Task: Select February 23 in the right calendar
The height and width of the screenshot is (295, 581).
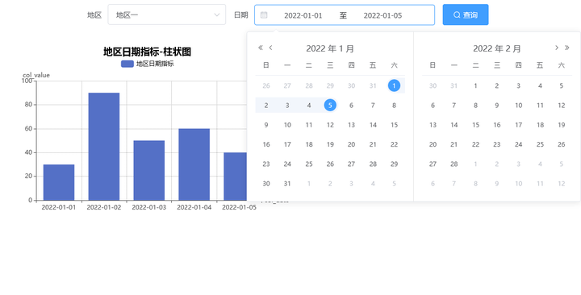Action: tap(497, 145)
